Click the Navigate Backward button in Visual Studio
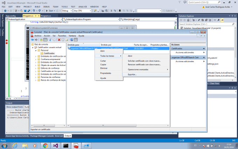Screen dimensions: 238x149 pyautogui.click(x=5, y=11)
